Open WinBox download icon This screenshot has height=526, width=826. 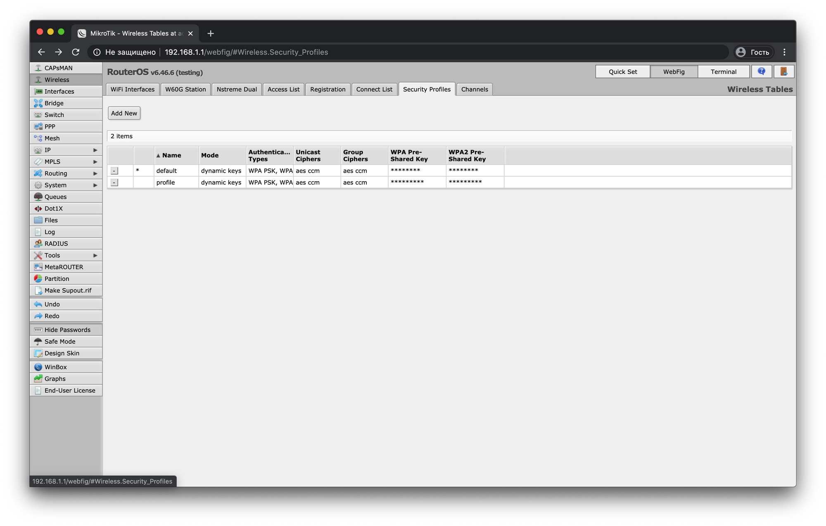click(38, 367)
